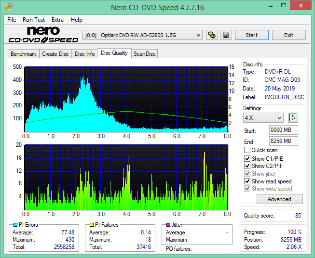Enable the Quick scan checkbox

247,150
